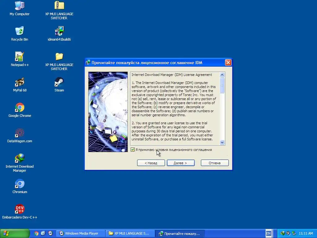Click second system tray icon
Viewport: 317px width, 238px height.
(x=288, y=233)
